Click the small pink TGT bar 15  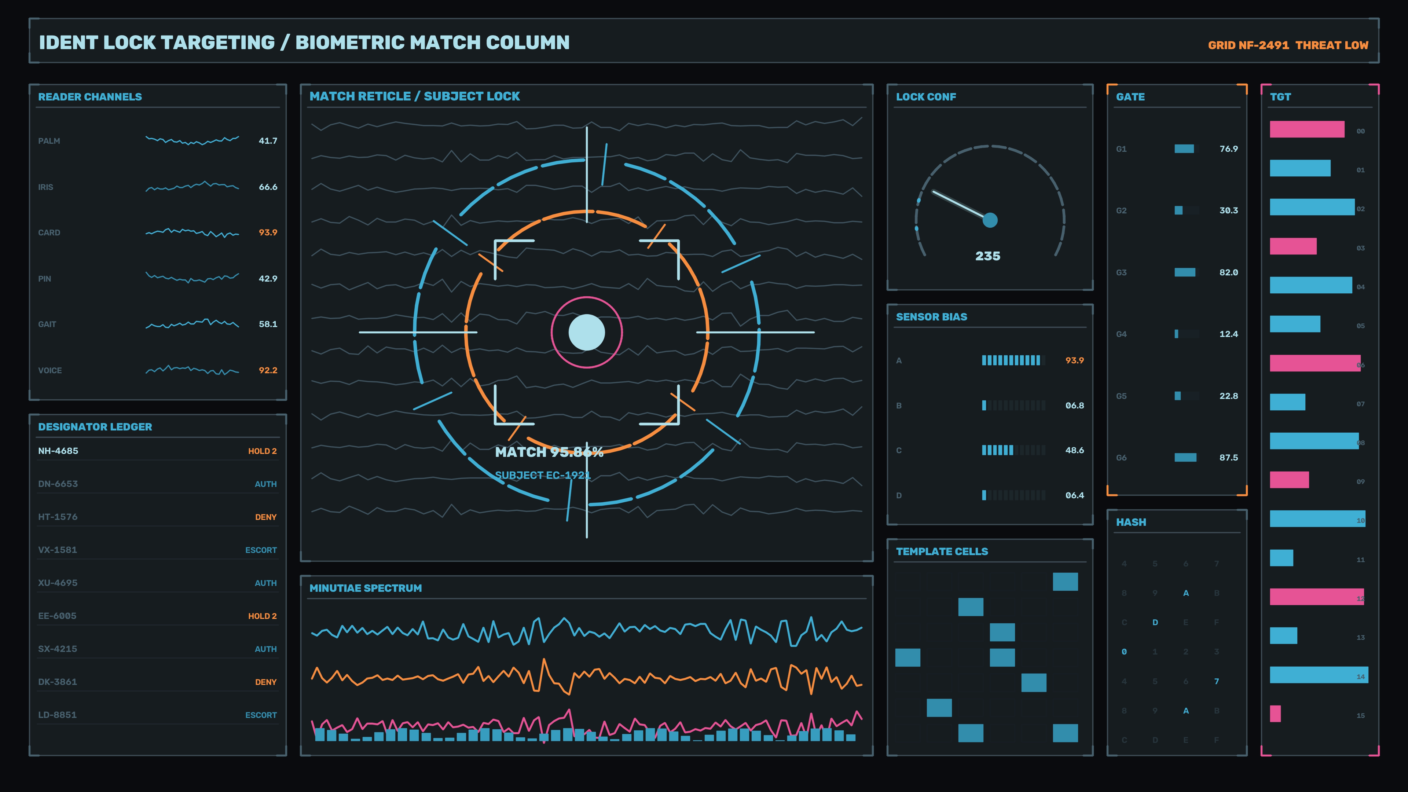[x=1275, y=713]
